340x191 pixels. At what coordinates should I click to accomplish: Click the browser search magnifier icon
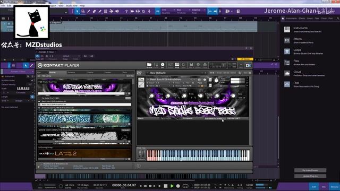click(338, 19)
